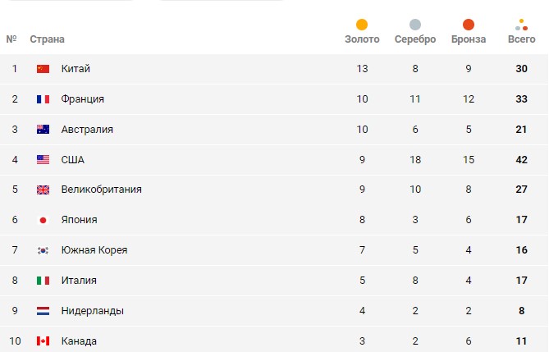Select the Южная Корея table row

pyautogui.click(x=274, y=250)
